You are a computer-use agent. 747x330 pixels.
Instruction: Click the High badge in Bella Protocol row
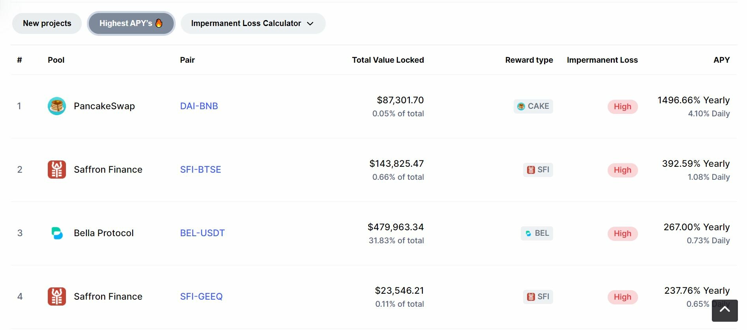click(x=622, y=234)
